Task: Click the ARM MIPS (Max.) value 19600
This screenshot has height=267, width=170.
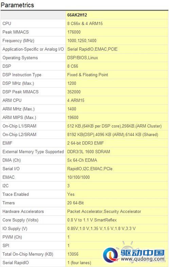Action: (73, 117)
